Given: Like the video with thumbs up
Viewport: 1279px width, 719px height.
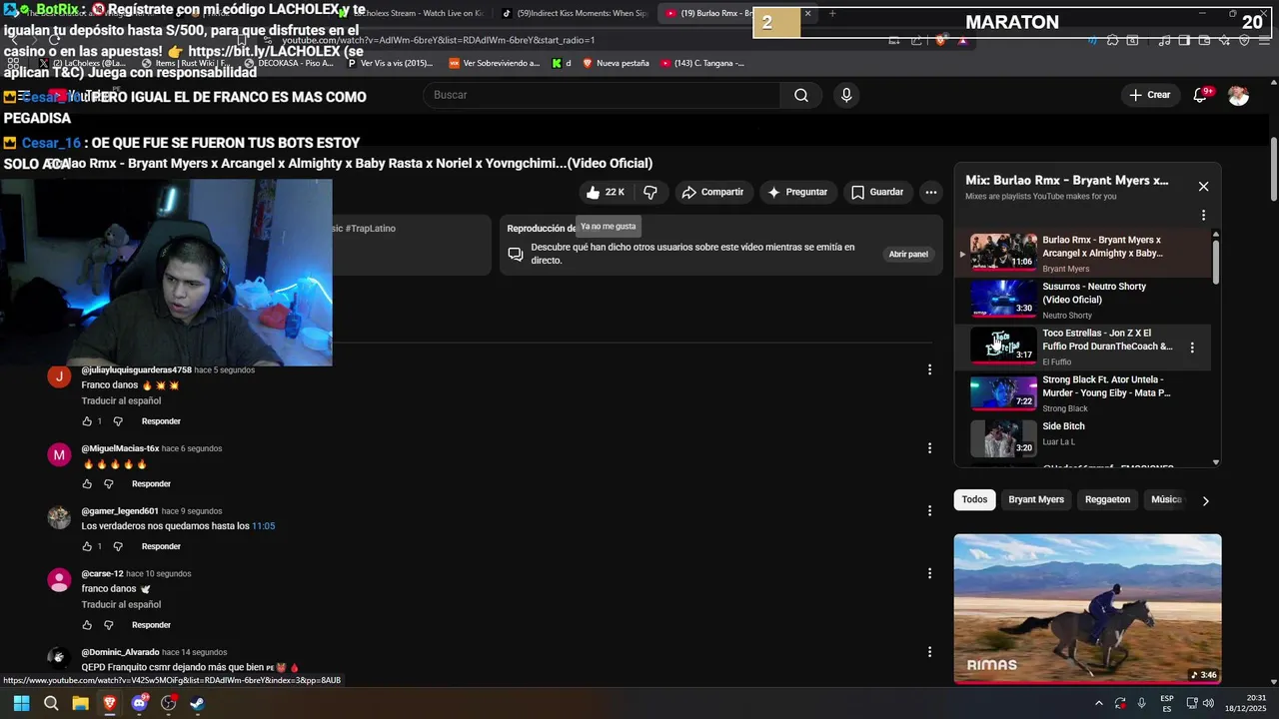Looking at the screenshot, I should click(606, 192).
